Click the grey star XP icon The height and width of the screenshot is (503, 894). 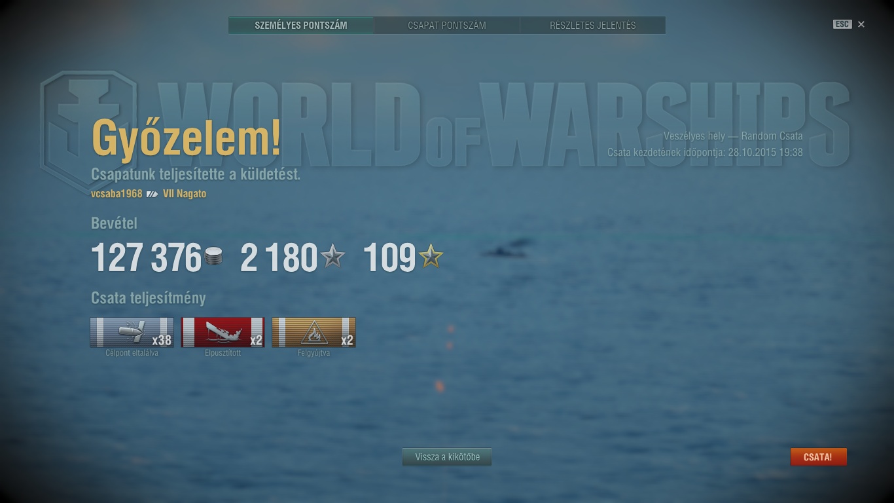(332, 256)
